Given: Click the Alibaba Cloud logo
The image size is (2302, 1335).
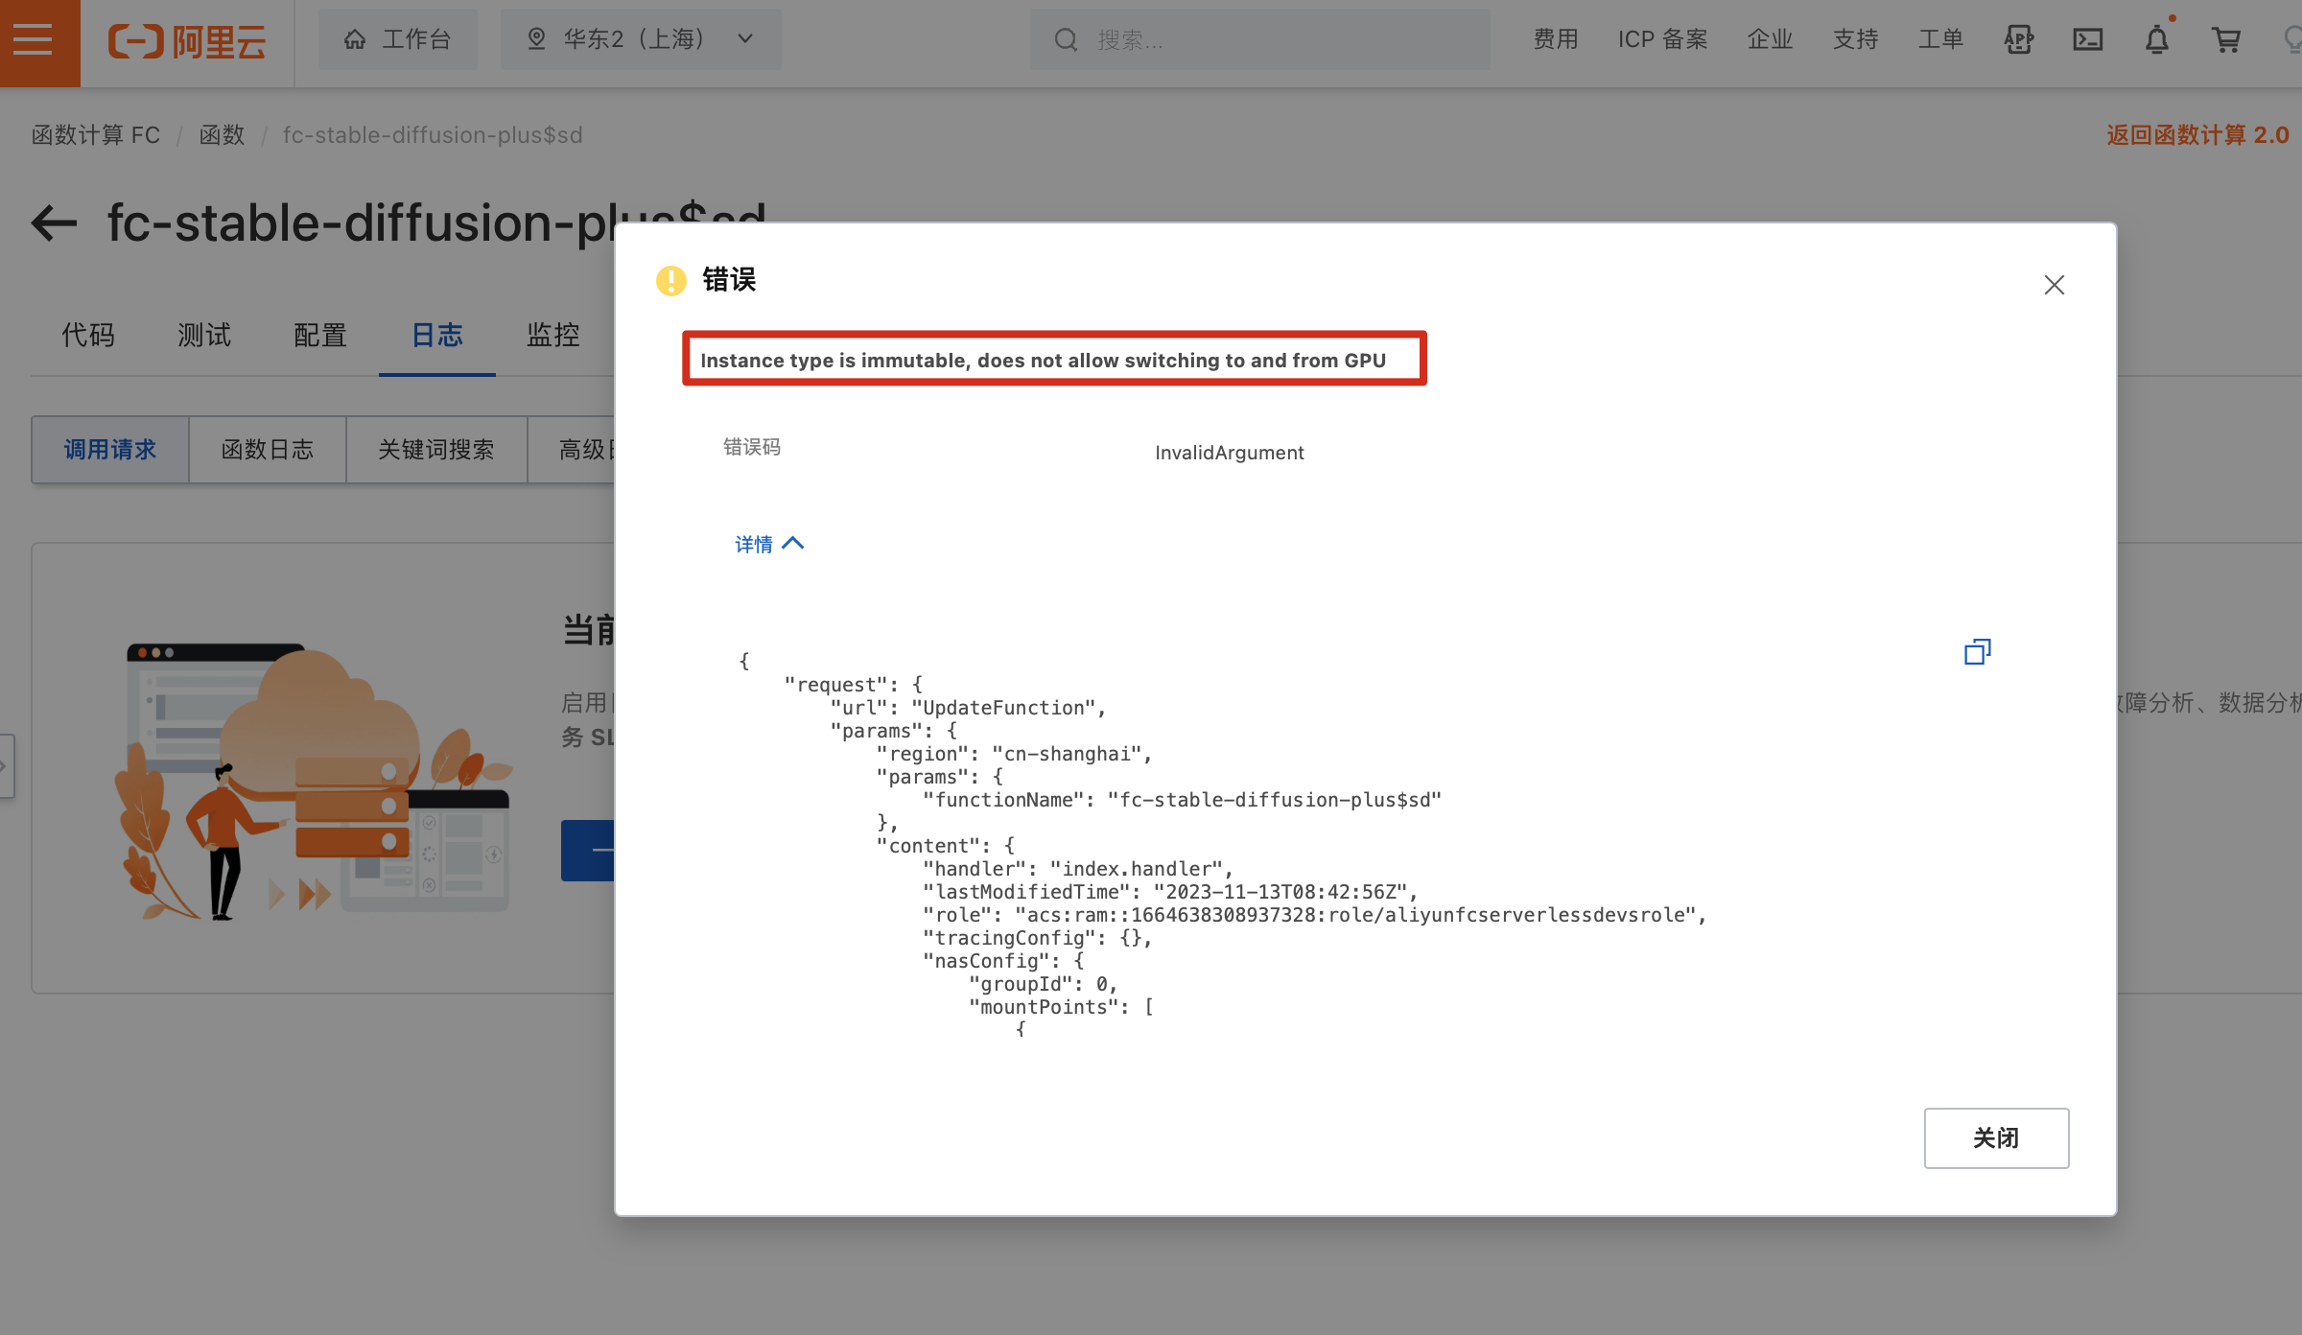Looking at the screenshot, I should tap(187, 41).
